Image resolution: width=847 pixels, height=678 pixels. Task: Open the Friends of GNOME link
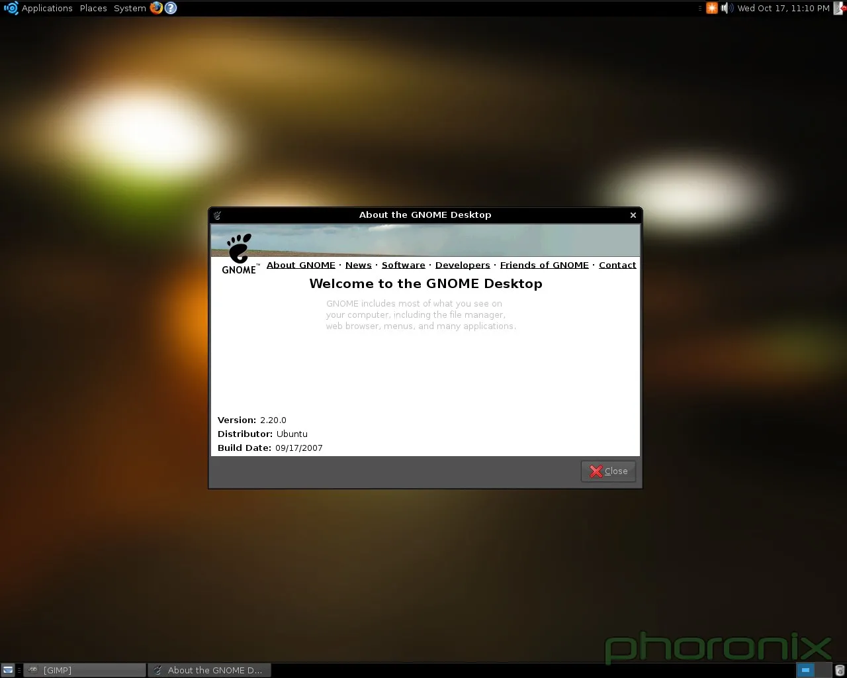[545, 265]
